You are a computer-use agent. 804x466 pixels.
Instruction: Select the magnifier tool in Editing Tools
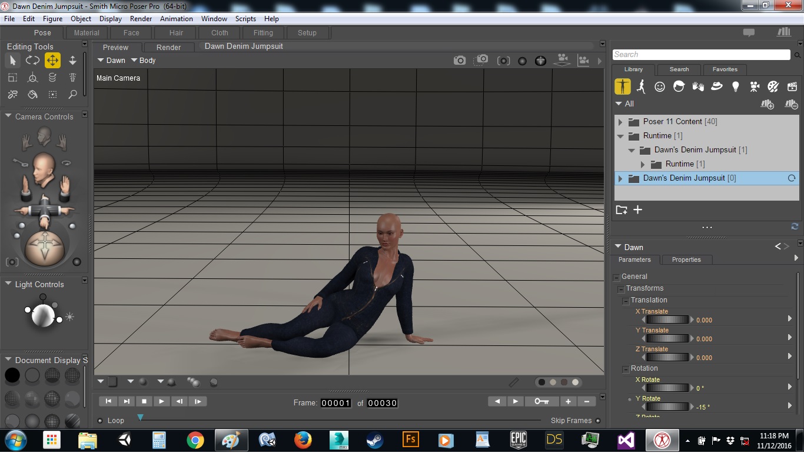point(72,94)
